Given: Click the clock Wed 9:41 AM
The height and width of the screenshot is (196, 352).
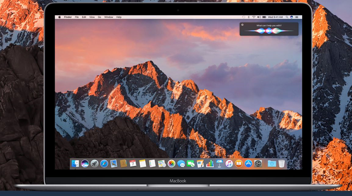Looking at the screenshot, I should coord(275,17).
